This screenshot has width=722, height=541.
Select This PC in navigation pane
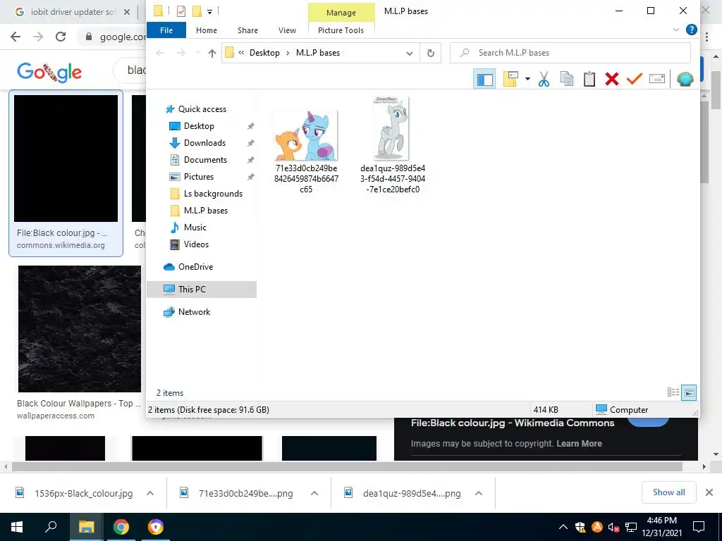[201, 290]
